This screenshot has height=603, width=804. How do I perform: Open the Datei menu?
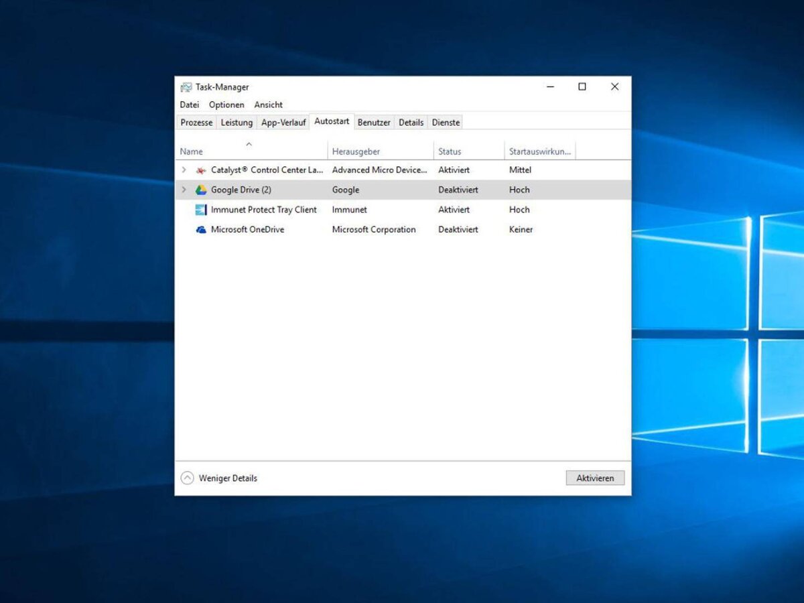190,105
